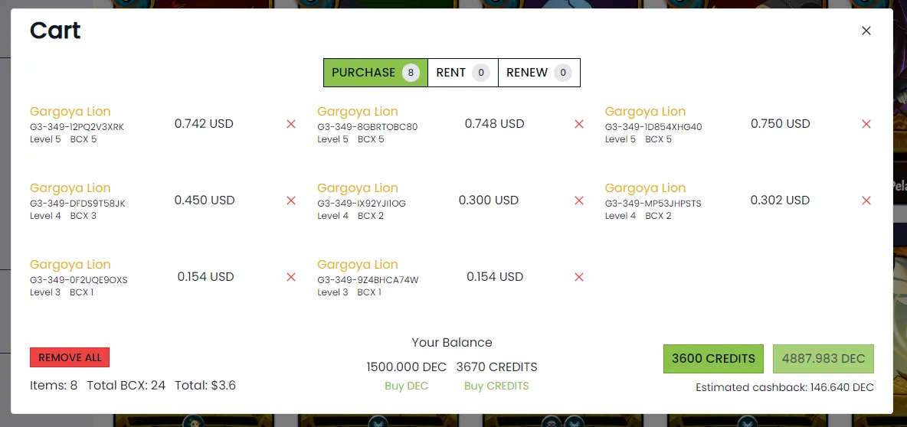Open Gargoya Lion G3-349-MP53JHPSTS card name
Screen dimensions: 907x427
point(645,187)
